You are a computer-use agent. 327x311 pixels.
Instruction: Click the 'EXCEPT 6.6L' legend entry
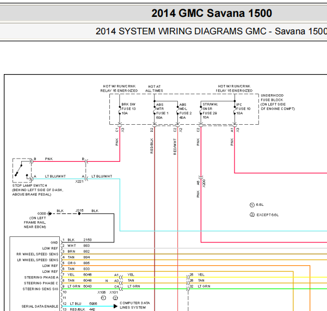coord(268,215)
